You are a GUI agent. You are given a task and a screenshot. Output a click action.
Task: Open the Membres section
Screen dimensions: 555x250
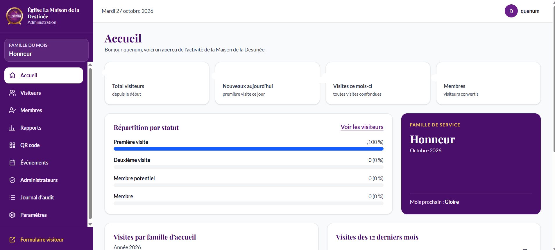[44, 110]
